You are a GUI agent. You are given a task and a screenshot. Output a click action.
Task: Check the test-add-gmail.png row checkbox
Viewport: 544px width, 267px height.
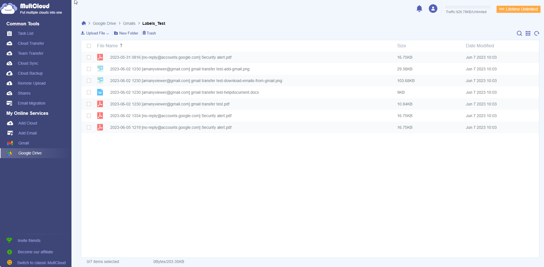coord(89,69)
